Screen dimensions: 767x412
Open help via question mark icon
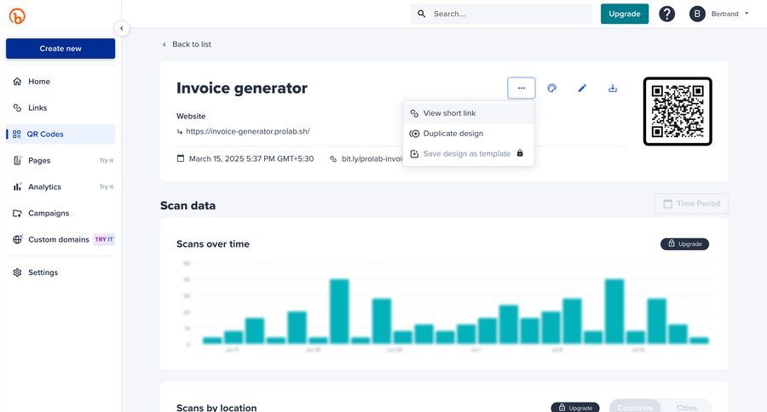point(666,14)
